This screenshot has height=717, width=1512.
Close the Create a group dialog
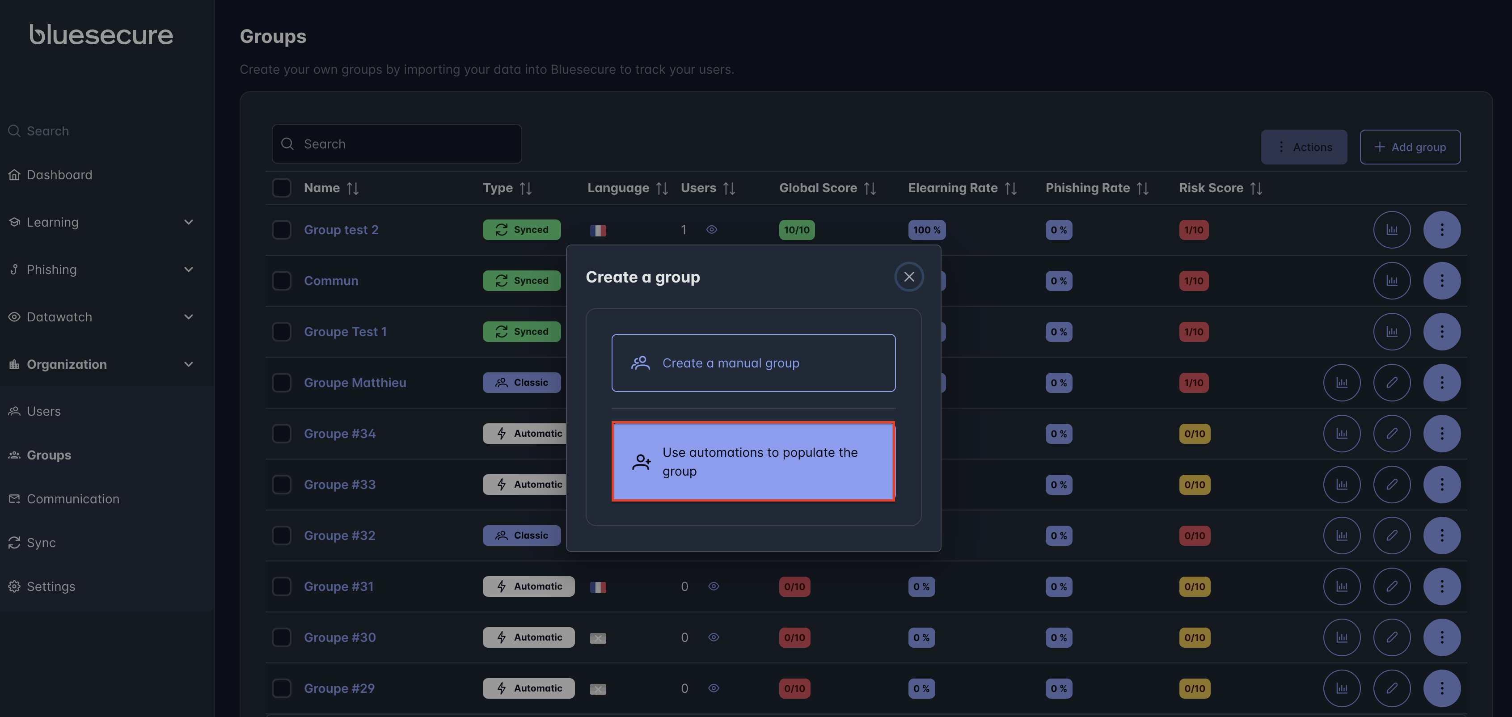[908, 276]
